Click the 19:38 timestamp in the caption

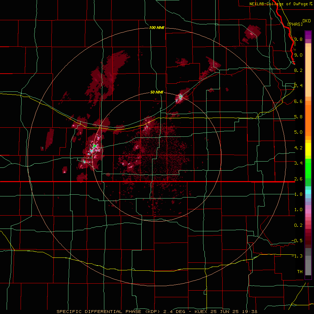pyautogui.click(x=250, y=312)
